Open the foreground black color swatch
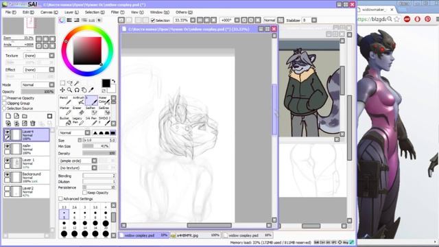This screenshot has width=439, height=247. coord(106,83)
